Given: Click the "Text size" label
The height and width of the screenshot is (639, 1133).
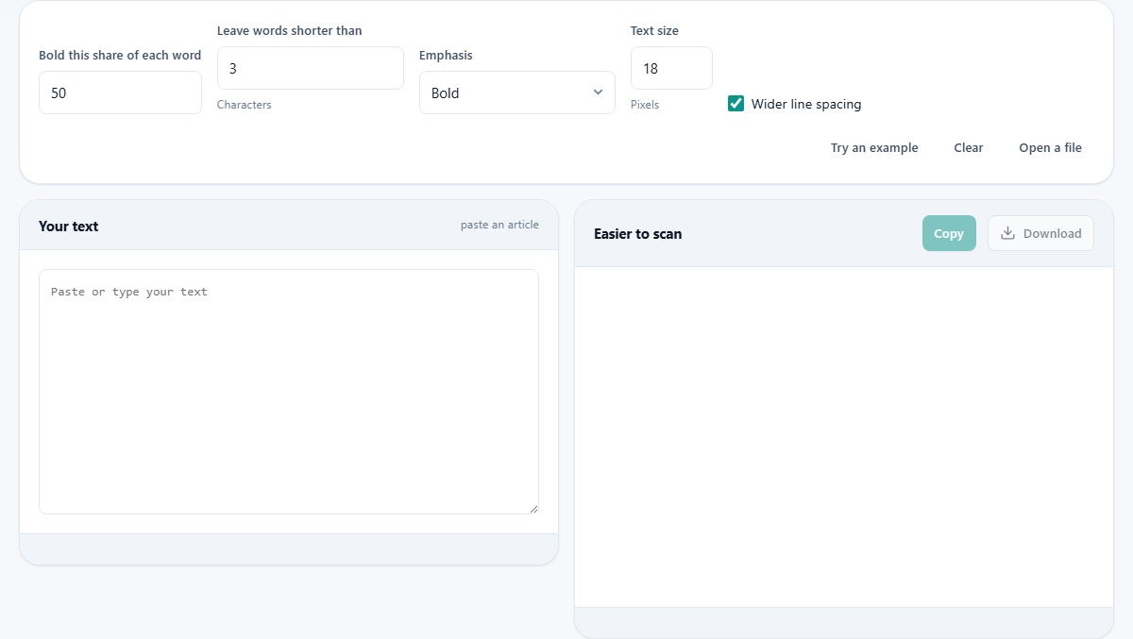Looking at the screenshot, I should coord(654,30).
